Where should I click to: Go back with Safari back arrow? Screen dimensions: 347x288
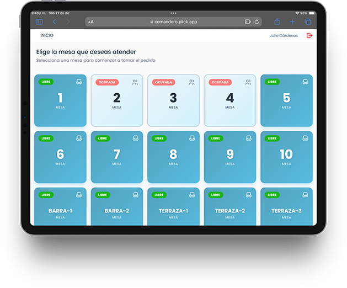pos(54,22)
